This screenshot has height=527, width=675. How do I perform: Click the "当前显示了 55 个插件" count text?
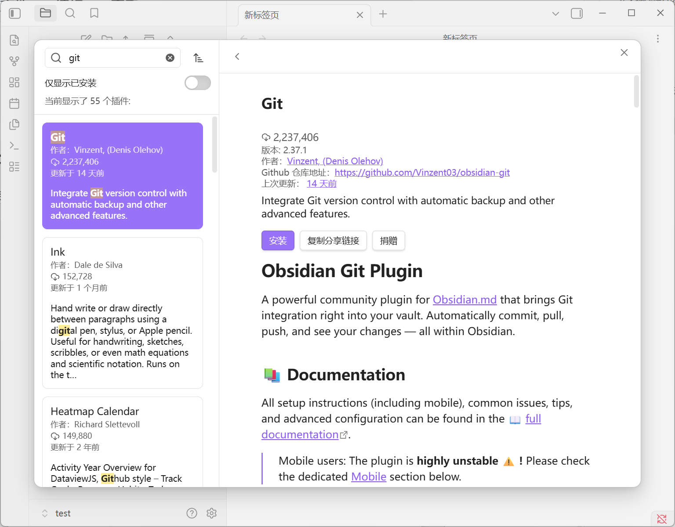87,101
